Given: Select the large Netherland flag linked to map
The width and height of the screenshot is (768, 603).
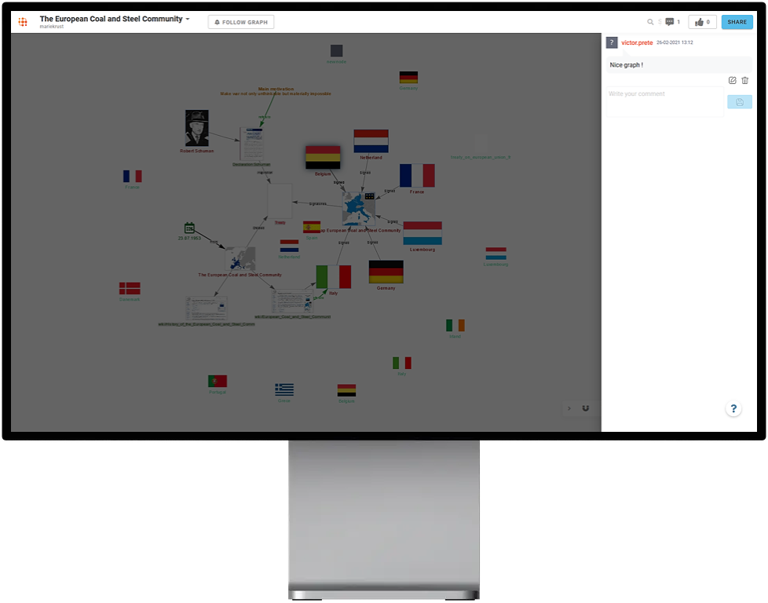Looking at the screenshot, I should pos(371,141).
